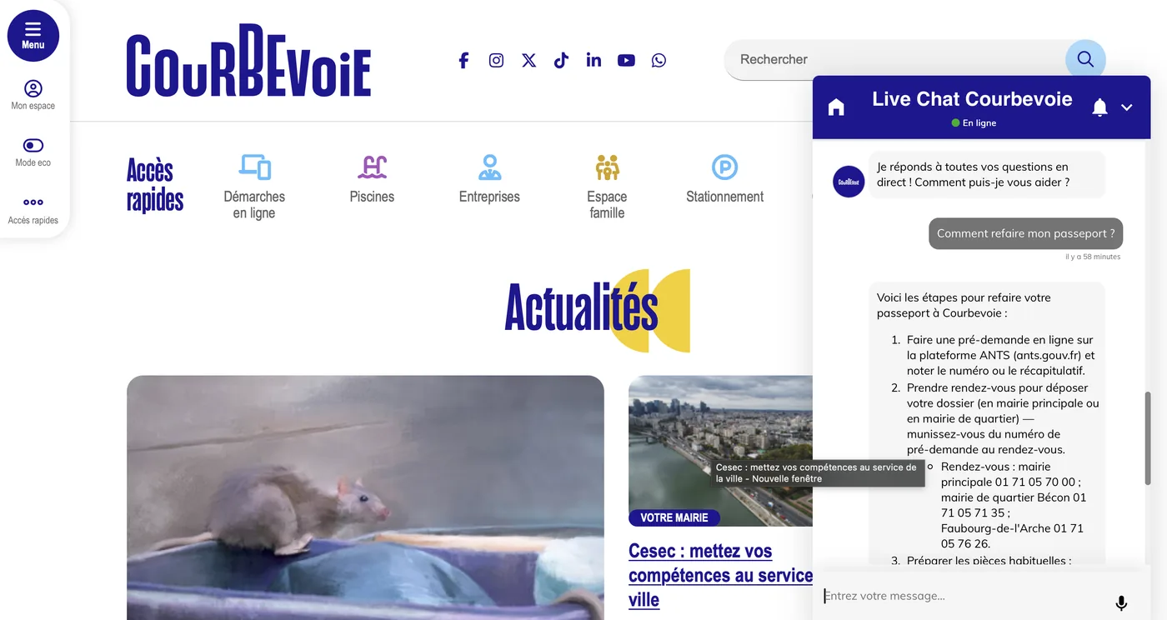1167x620 pixels.
Task: Click the search magnifier button
Action: (x=1085, y=59)
